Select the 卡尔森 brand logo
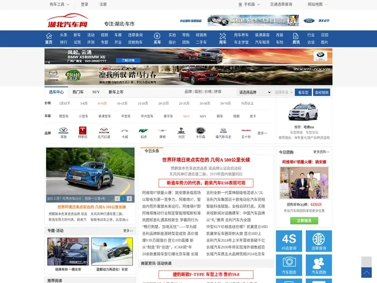Screen dimensions: 377x283 point(200,130)
